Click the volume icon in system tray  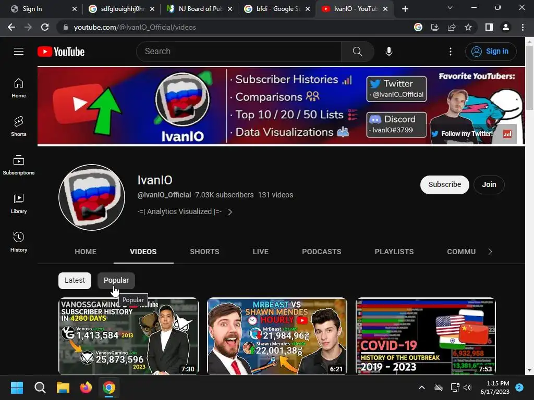467,387
